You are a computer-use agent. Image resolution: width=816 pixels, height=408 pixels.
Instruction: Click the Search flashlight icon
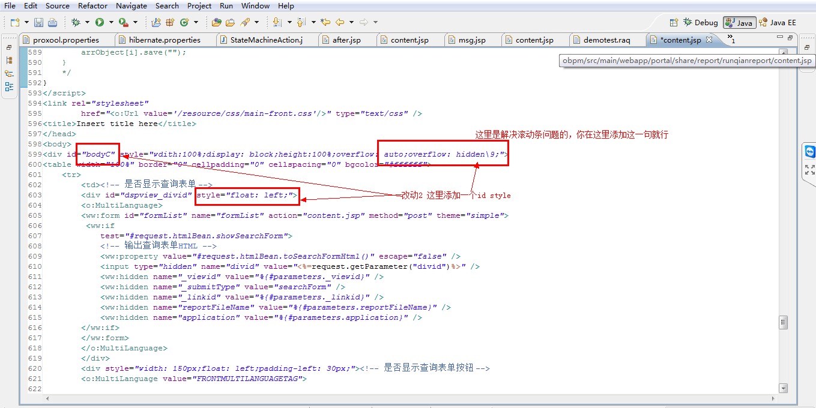click(x=245, y=22)
